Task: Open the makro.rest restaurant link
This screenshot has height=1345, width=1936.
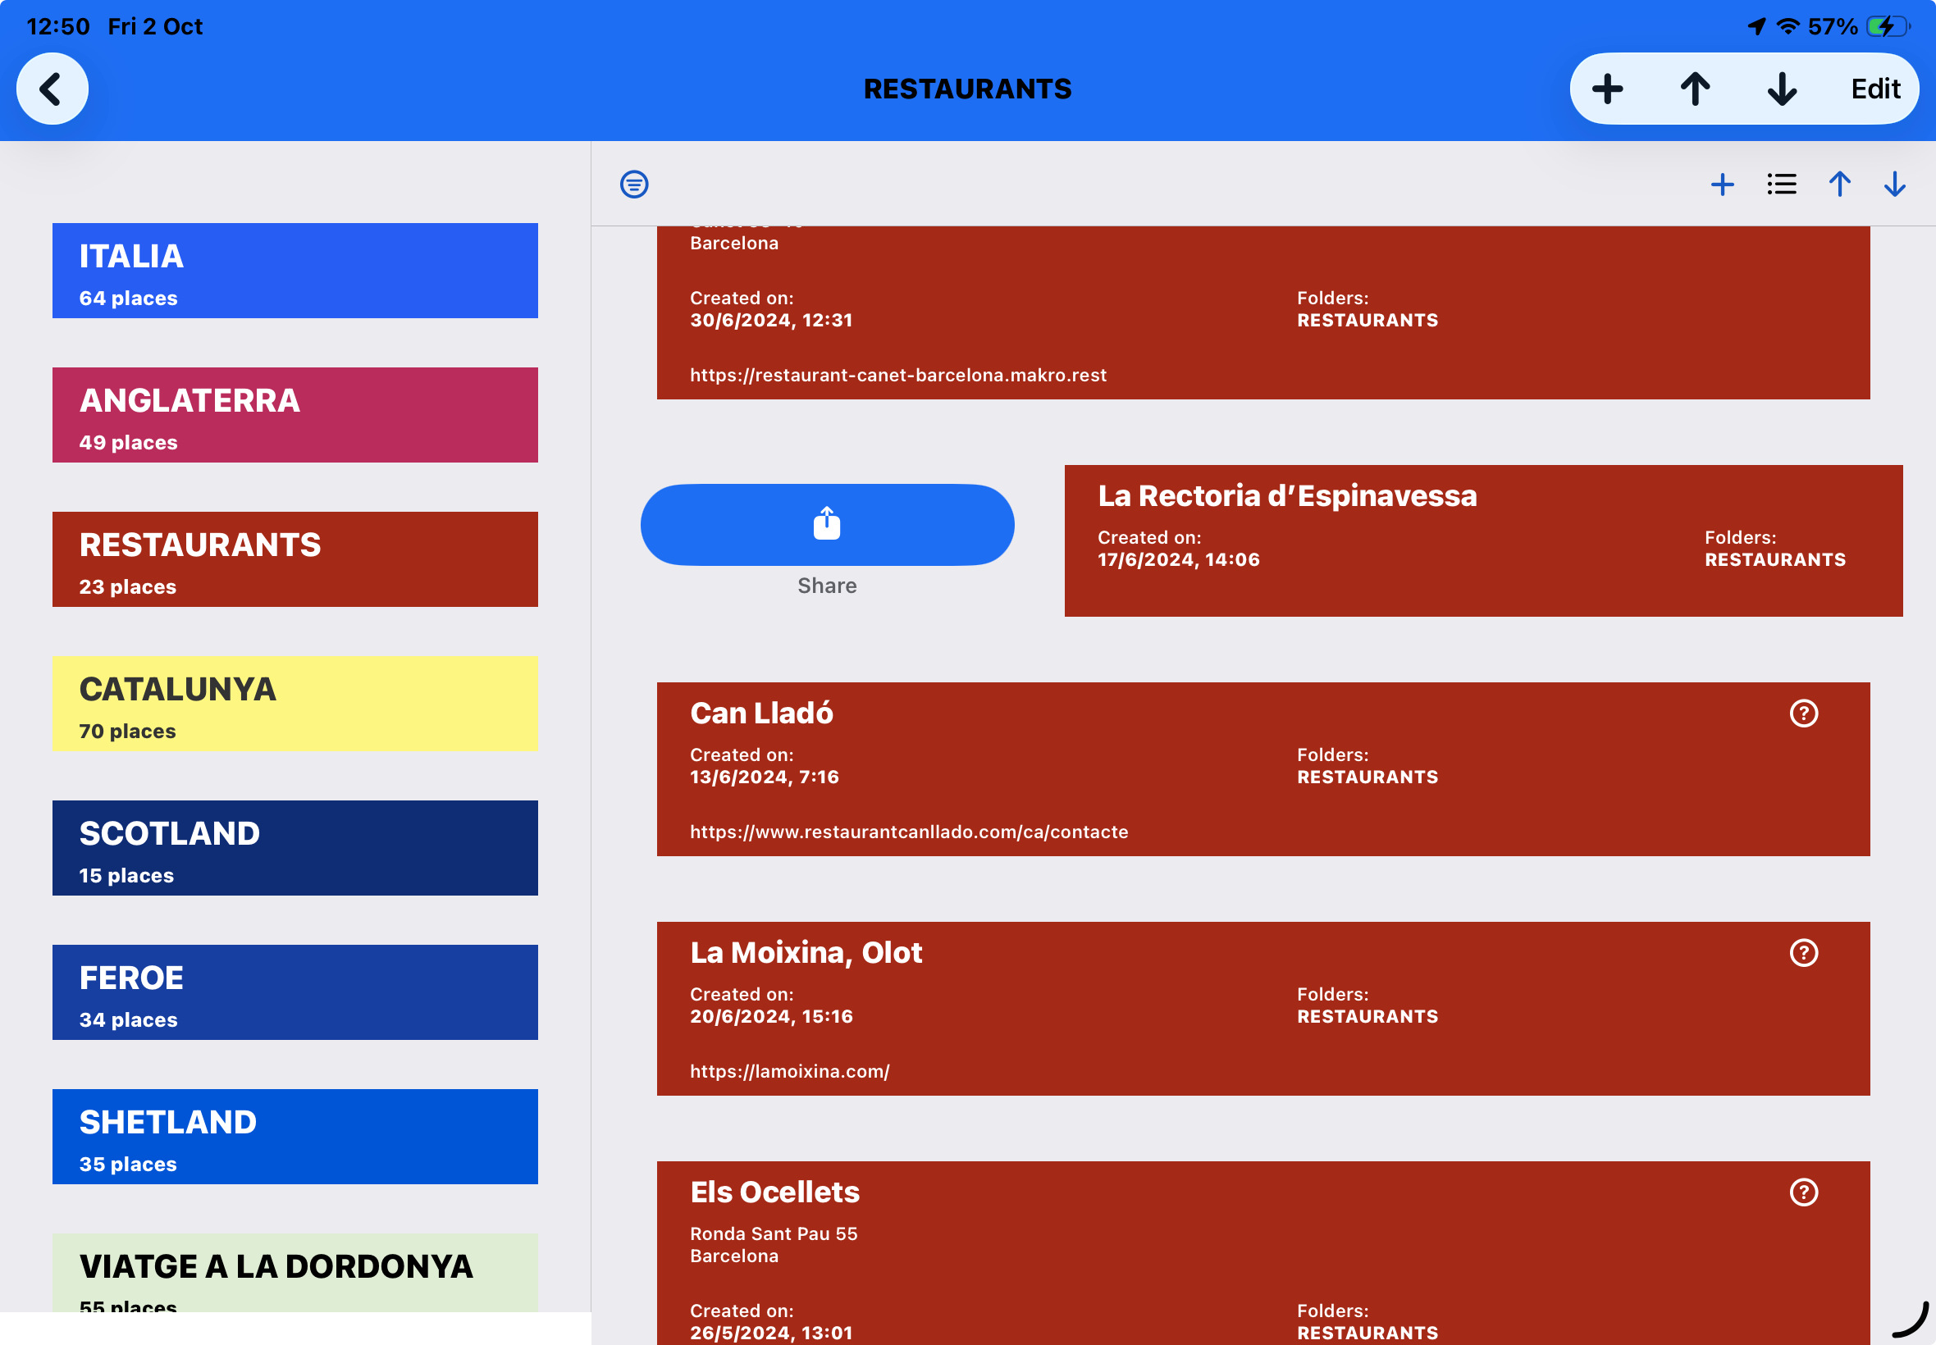Action: point(897,375)
